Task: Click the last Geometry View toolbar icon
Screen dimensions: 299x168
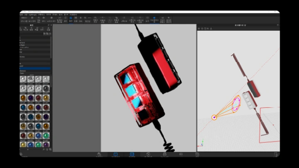Action: [x=211, y=29]
